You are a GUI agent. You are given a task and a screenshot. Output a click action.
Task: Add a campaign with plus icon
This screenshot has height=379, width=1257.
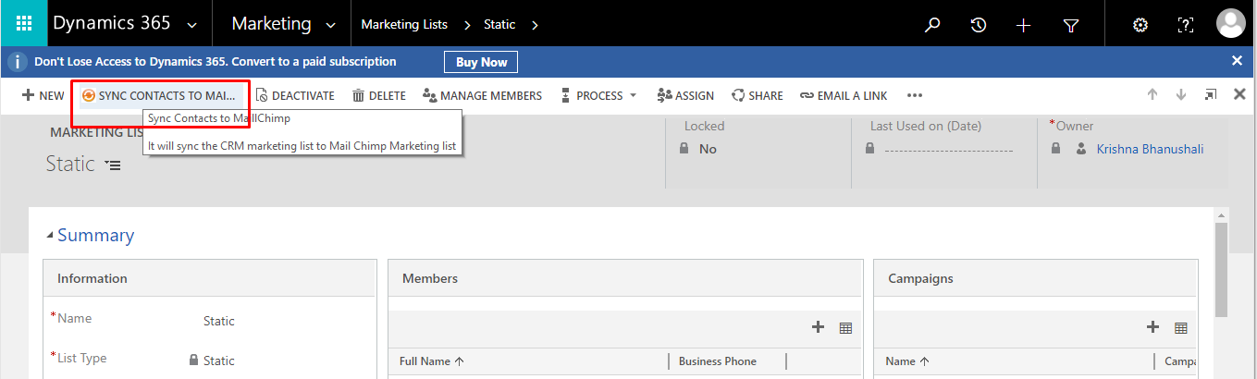tap(1152, 326)
